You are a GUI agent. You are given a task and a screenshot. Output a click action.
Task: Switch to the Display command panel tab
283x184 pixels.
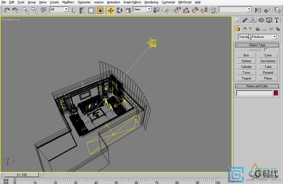pos(269,20)
